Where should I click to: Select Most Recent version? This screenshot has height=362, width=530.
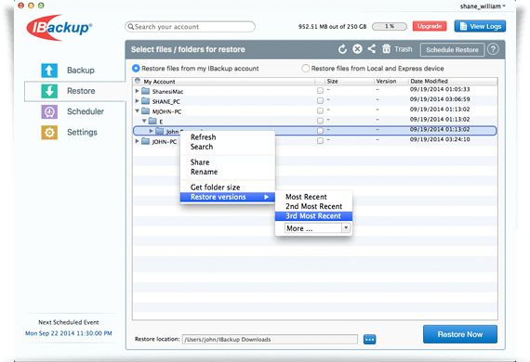pos(306,197)
